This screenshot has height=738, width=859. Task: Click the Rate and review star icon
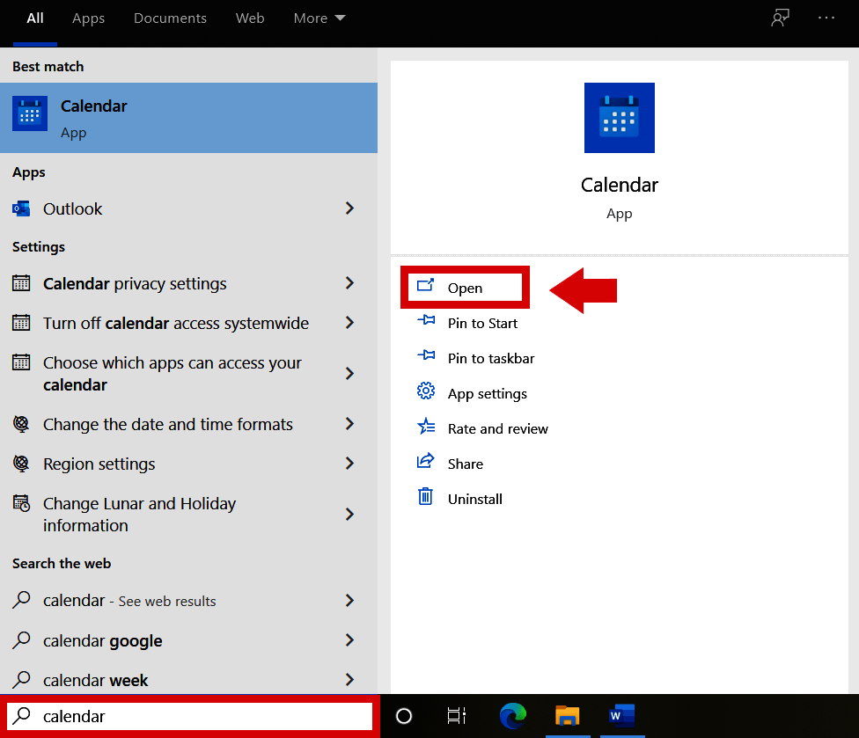426,427
